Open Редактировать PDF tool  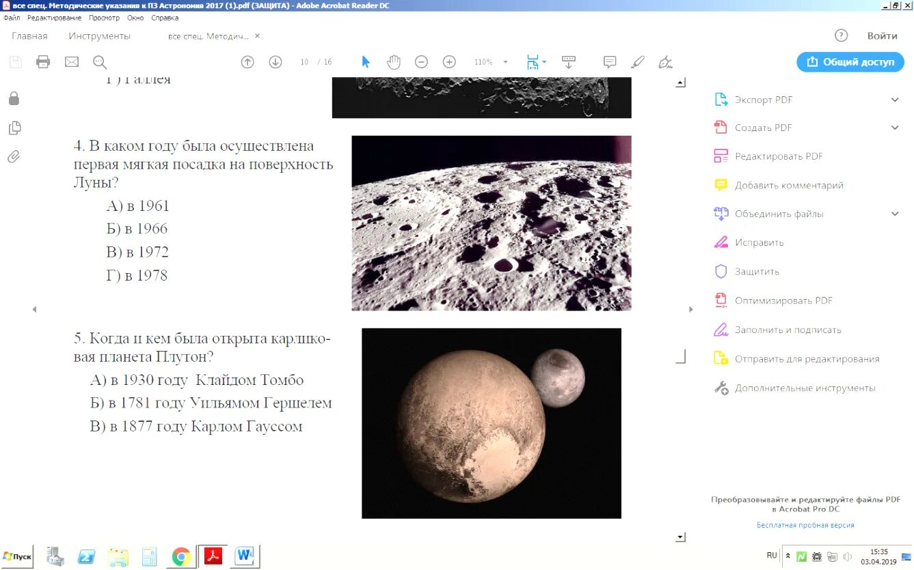click(x=779, y=156)
